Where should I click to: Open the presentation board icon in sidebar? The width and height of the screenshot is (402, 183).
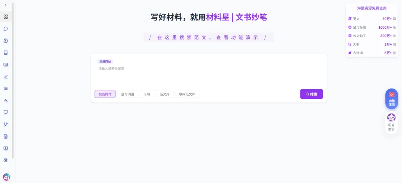[6, 112]
